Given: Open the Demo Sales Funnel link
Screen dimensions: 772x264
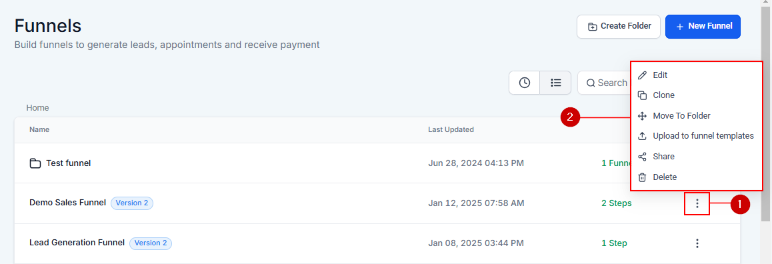Looking at the screenshot, I should [x=67, y=203].
